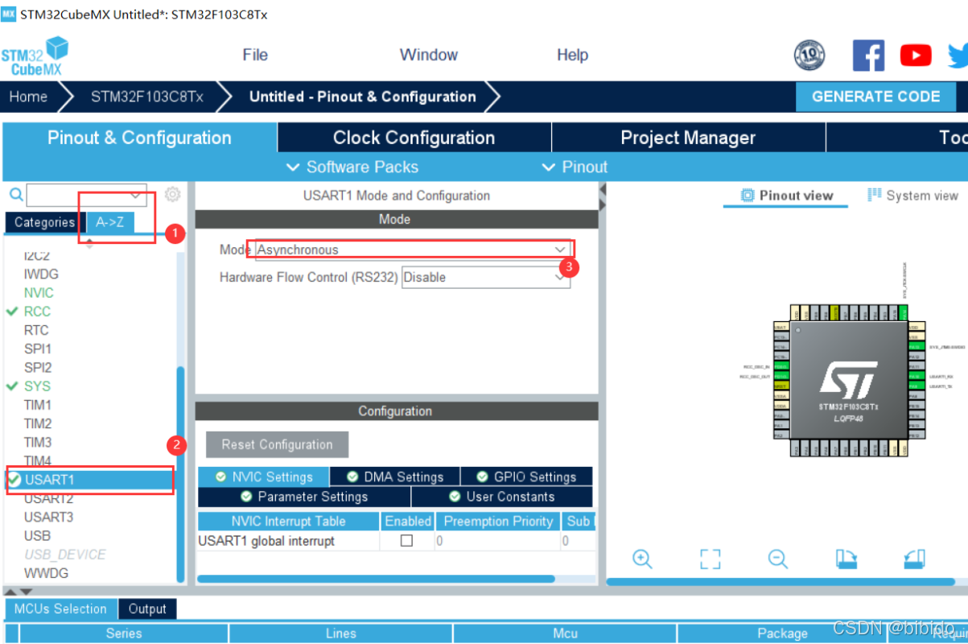This screenshot has width=968, height=644.
Task: Open the GPIO Settings tab
Action: coord(526,477)
